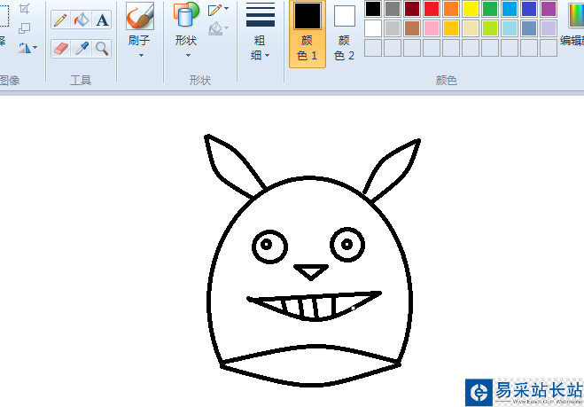
Task: Select the Pencil tool
Action: [x=61, y=20]
